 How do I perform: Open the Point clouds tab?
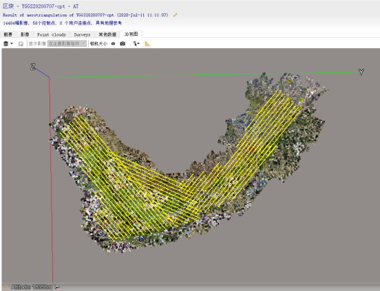[x=52, y=34]
